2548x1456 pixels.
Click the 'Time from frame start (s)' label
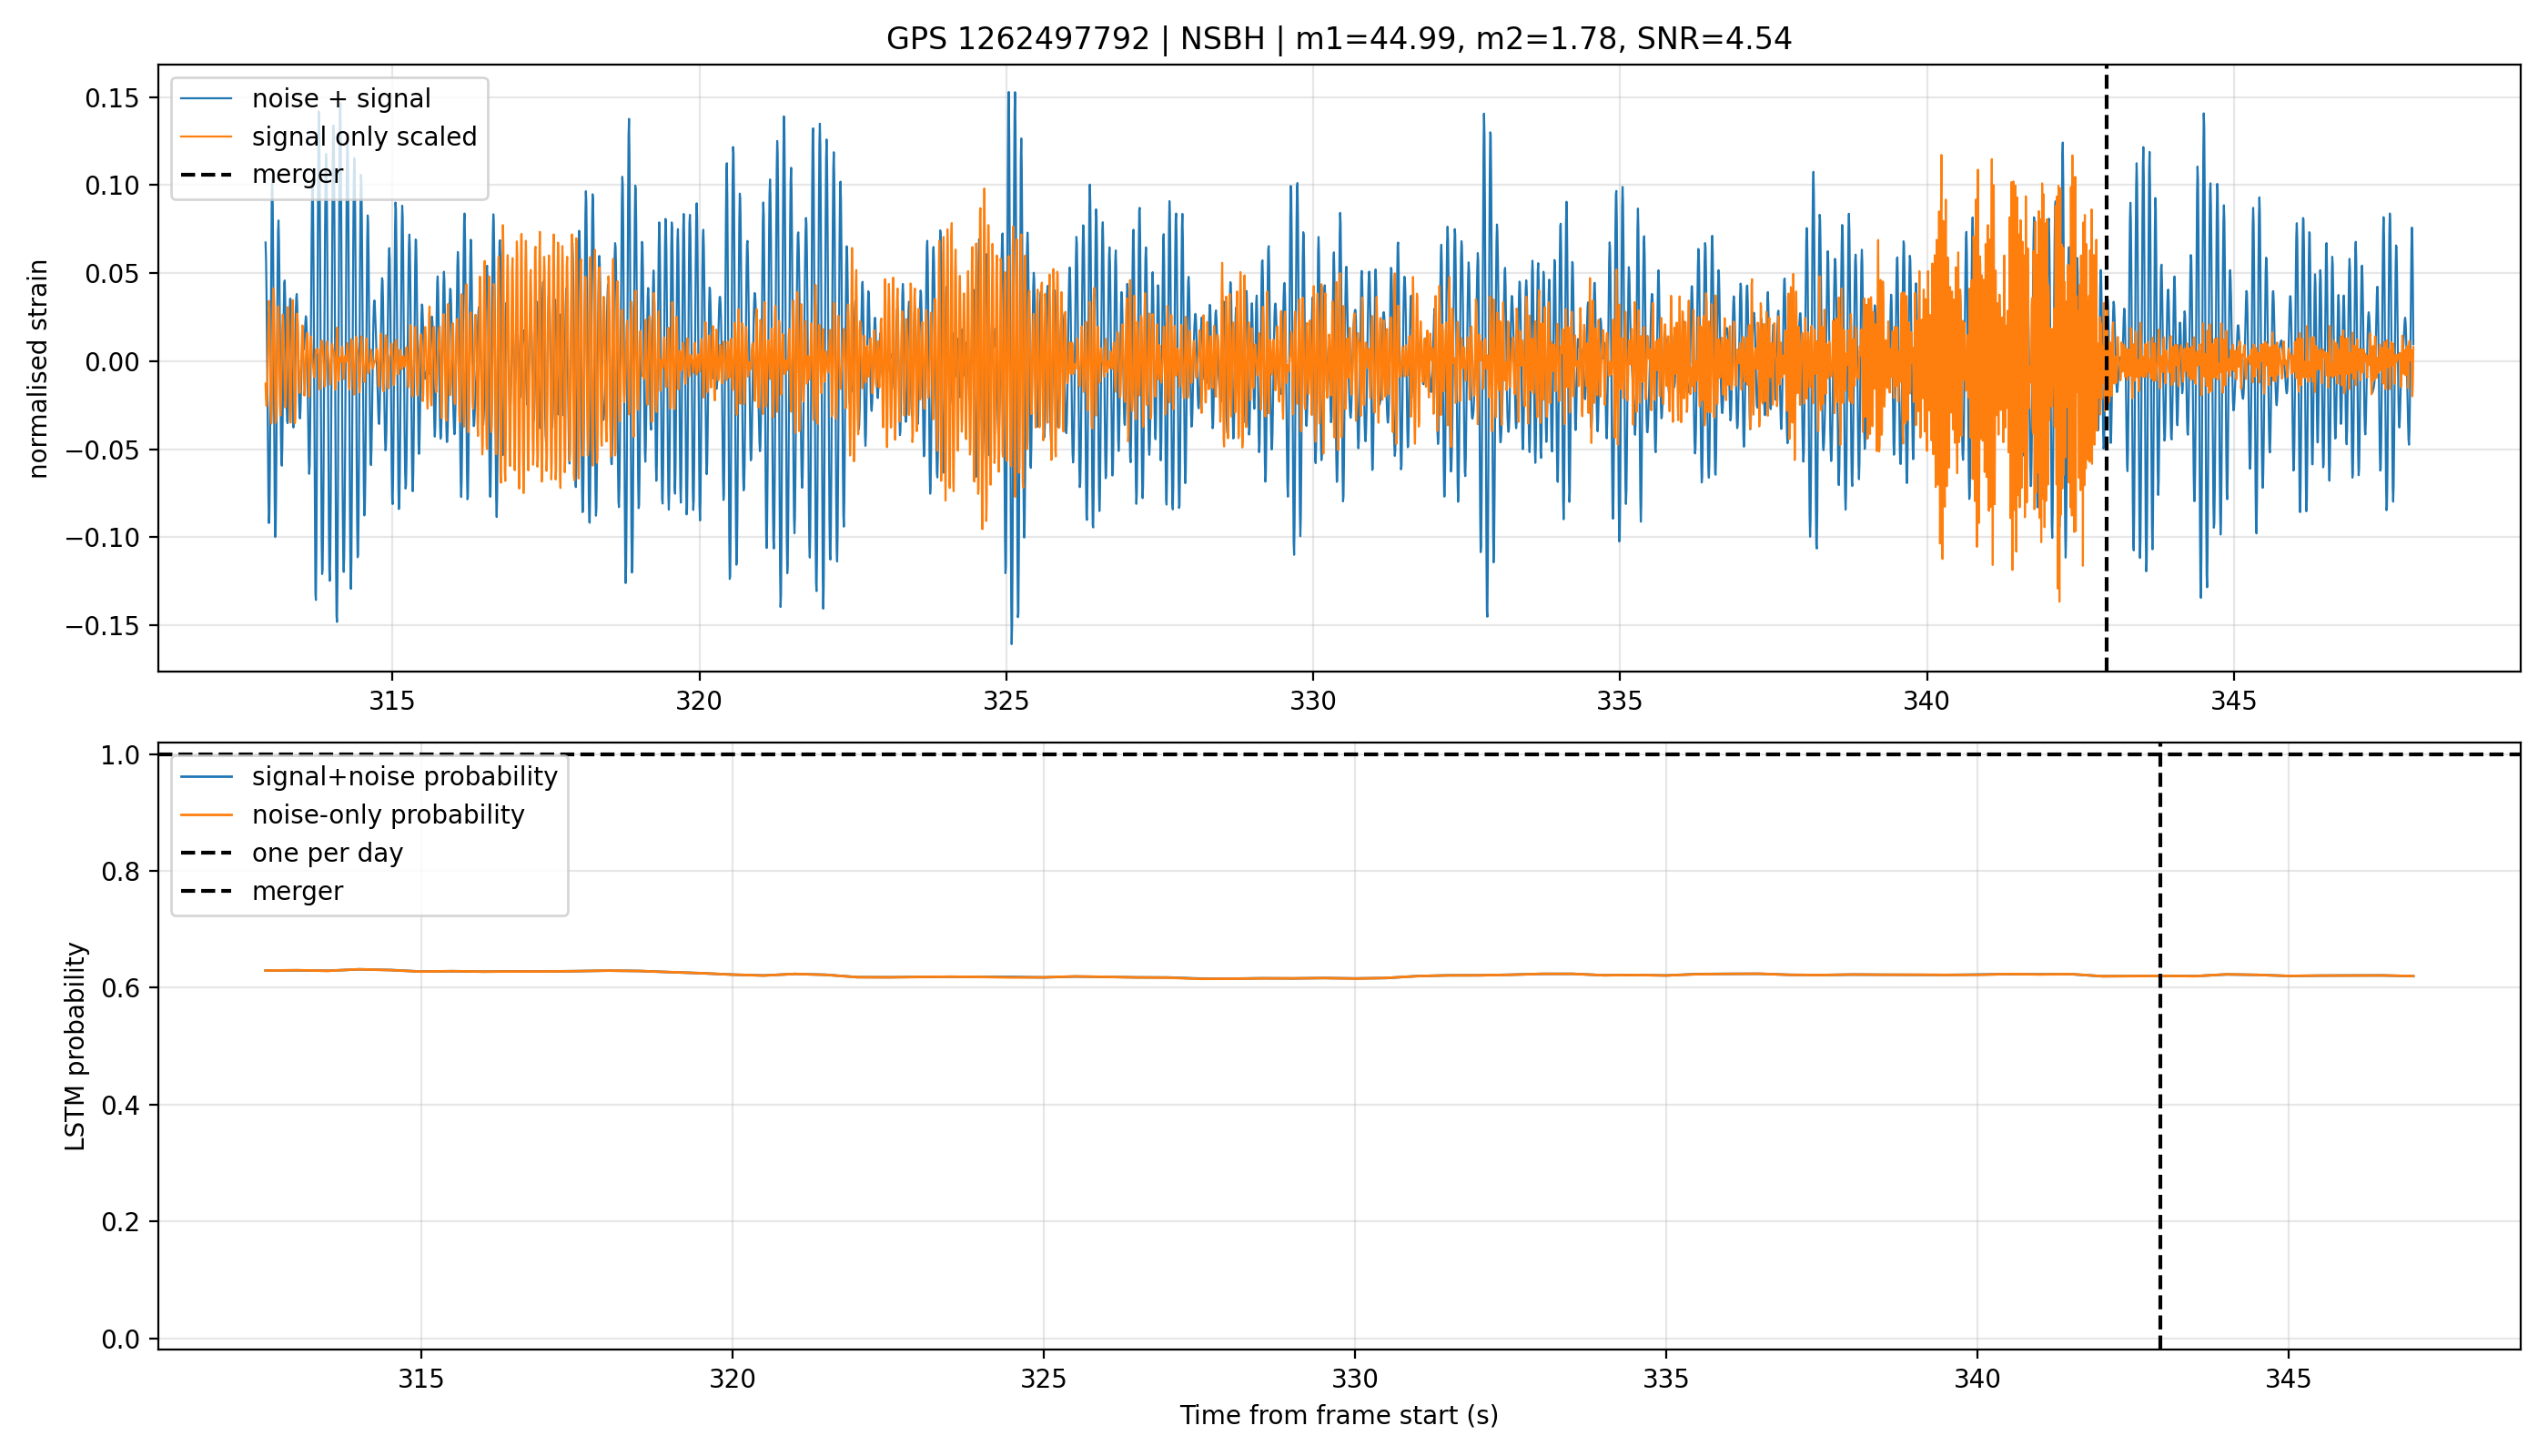point(1339,1416)
